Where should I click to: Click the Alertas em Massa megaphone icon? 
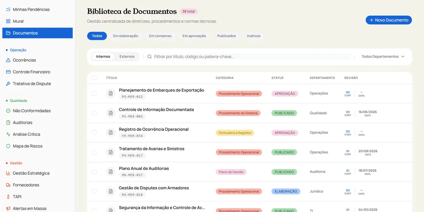coord(8,209)
